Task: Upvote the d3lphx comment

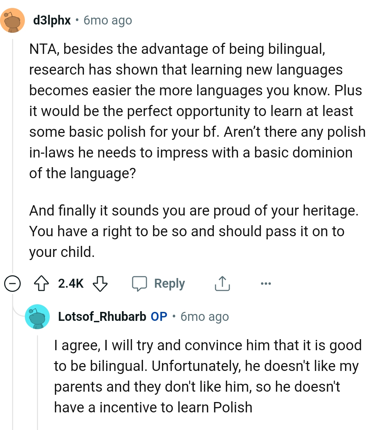Action: pos(41,284)
